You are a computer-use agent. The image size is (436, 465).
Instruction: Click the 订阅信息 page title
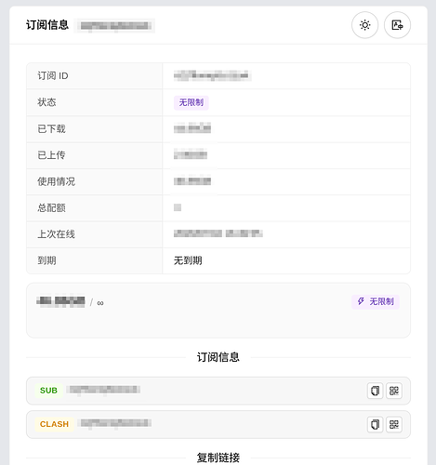point(47,25)
